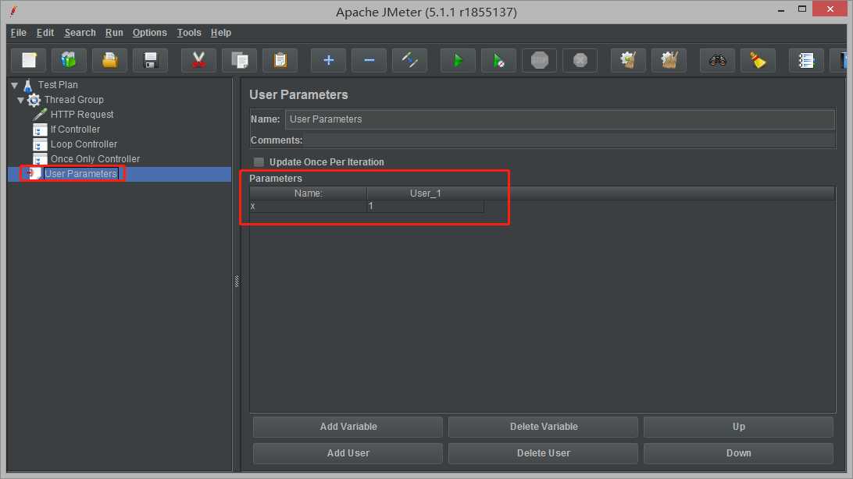Toggle Update Once Per Iteration checkbox
The height and width of the screenshot is (479, 853).
click(x=259, y=161)
